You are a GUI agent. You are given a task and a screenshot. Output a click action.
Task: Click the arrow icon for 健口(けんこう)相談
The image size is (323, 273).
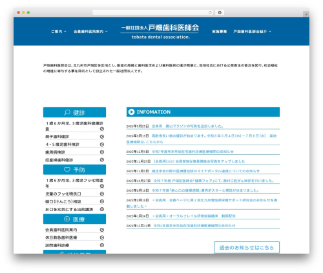(102, 201)
